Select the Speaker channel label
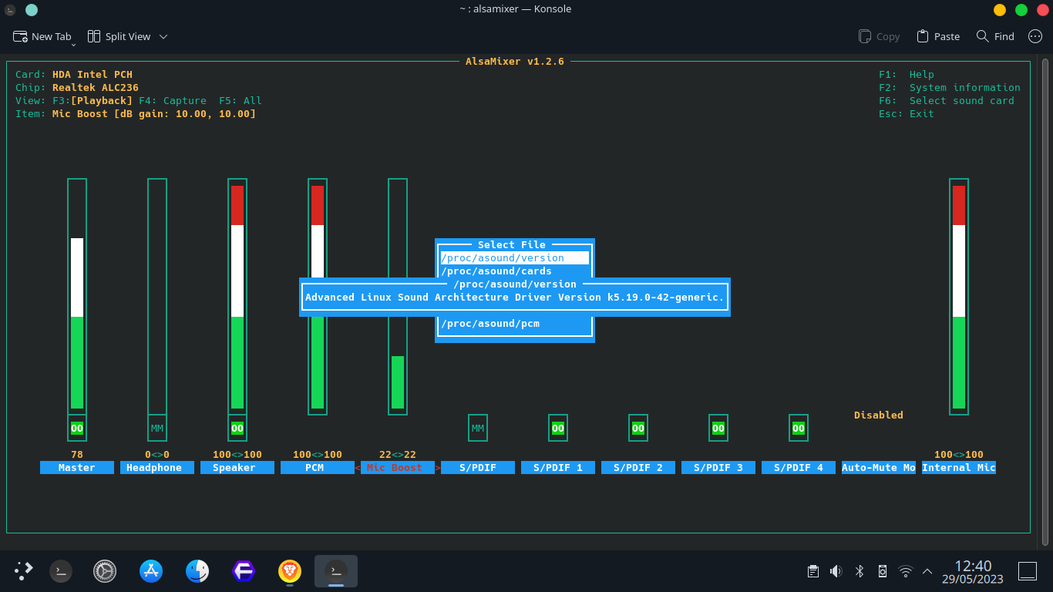This screenshot has width=1053, height=592. click(237, 468)
